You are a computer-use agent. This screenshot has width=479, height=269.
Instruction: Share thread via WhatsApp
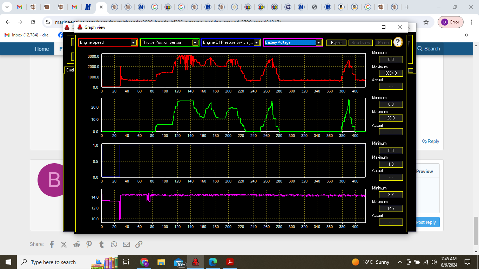(114, 244)
